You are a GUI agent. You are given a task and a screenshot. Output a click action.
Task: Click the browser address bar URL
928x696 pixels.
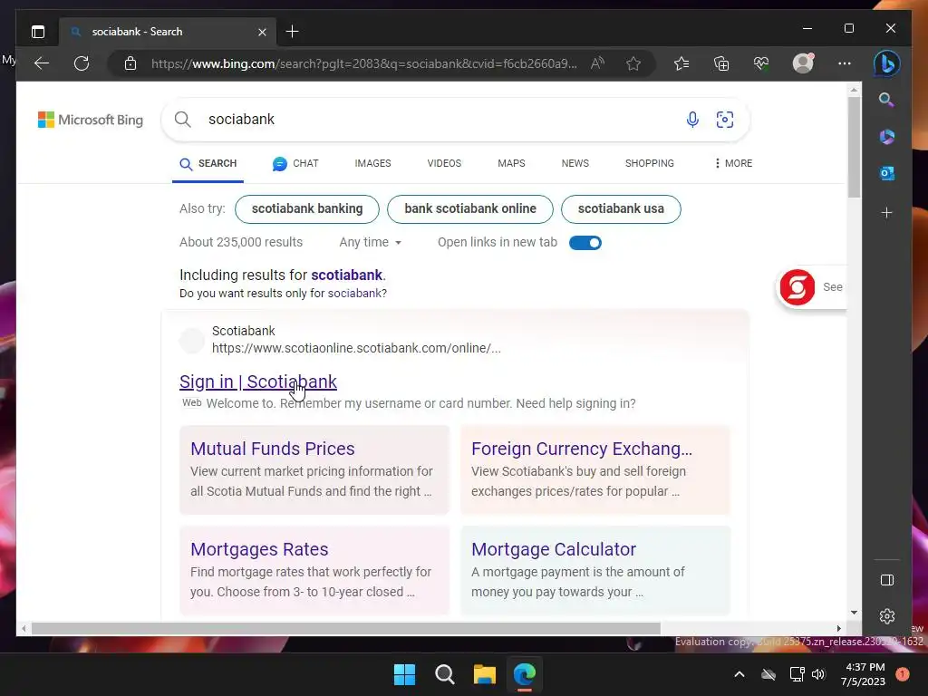click(363, 63)
